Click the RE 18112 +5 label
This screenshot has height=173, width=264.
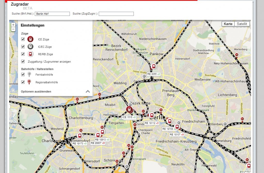coord(152,123)
